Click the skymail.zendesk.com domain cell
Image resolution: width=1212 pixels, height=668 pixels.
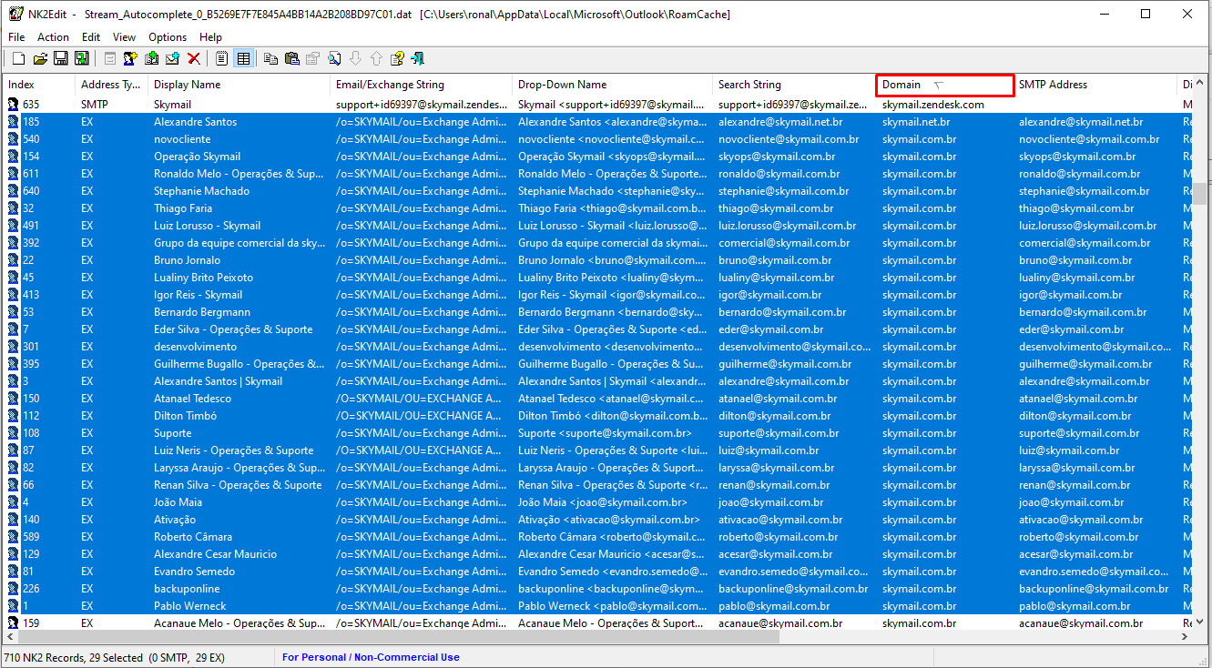click(933, 105)
